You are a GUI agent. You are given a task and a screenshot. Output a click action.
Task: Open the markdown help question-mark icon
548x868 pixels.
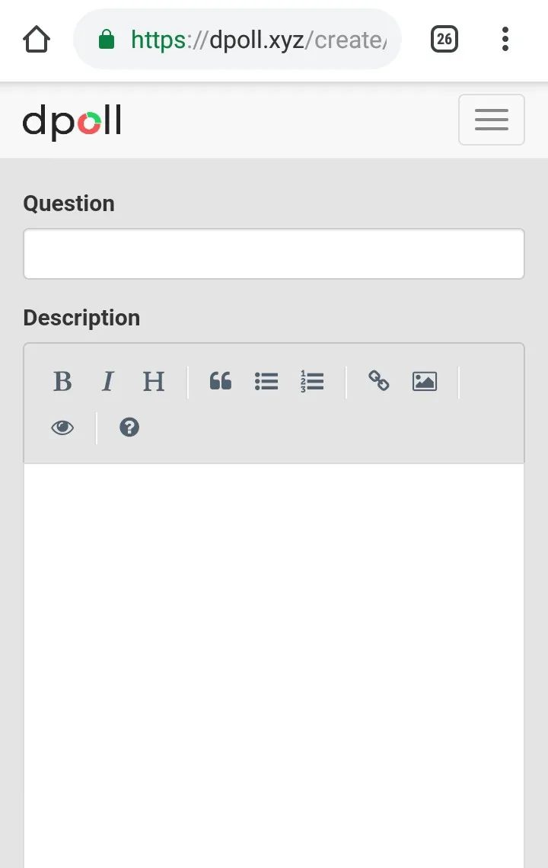pos(129,428)
